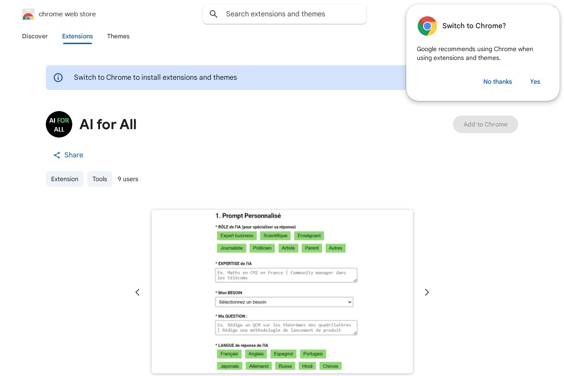The width and height of the screenshot is (564, 376).
Task: Click 'Expert business' tag in the screenshot
Action: click(237, 236)
